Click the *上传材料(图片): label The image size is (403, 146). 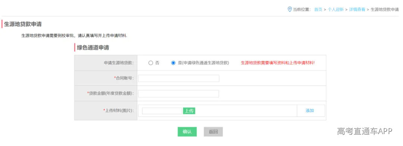[119, 111]
